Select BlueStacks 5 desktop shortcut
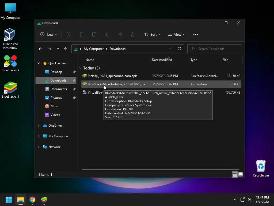Image resolution: width=274 pixels, height=206 pixels. coord(10,90)
